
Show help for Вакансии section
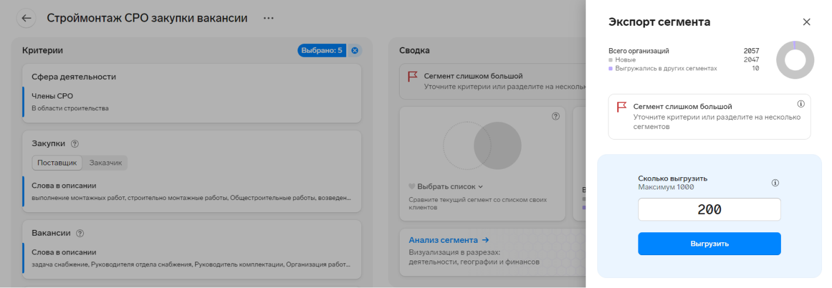pyautogui.click(x=80, y=233)
